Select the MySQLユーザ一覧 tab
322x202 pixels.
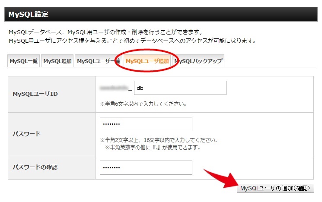click(x=99, y=61)
